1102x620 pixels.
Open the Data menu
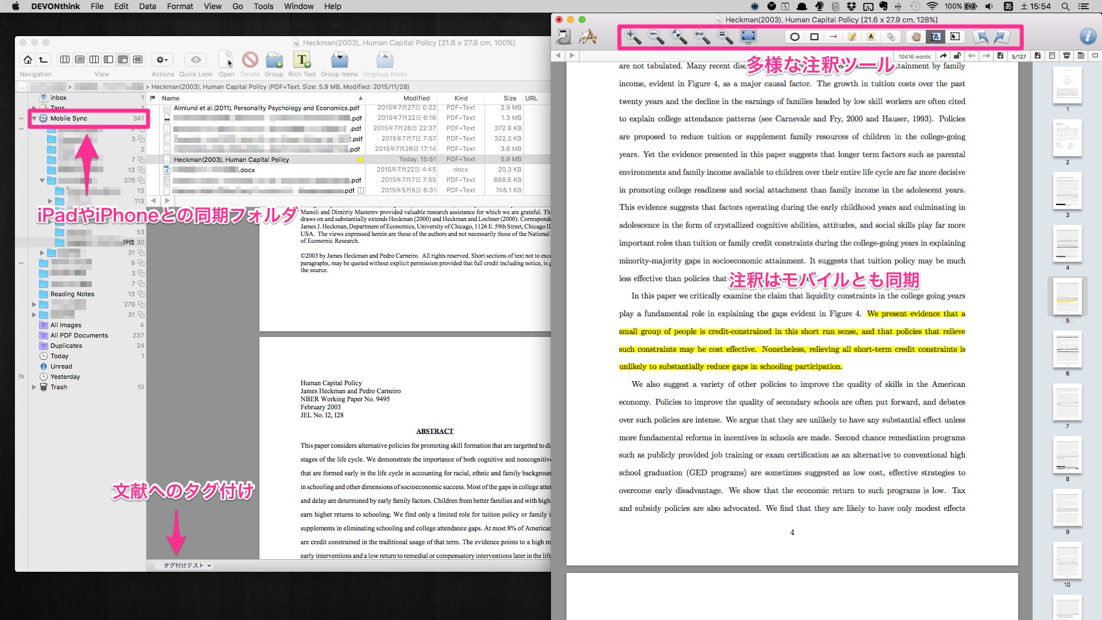coord(147,6)
